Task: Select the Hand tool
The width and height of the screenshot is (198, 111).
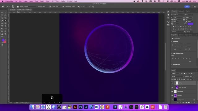Action: click(x=2, y=34)
